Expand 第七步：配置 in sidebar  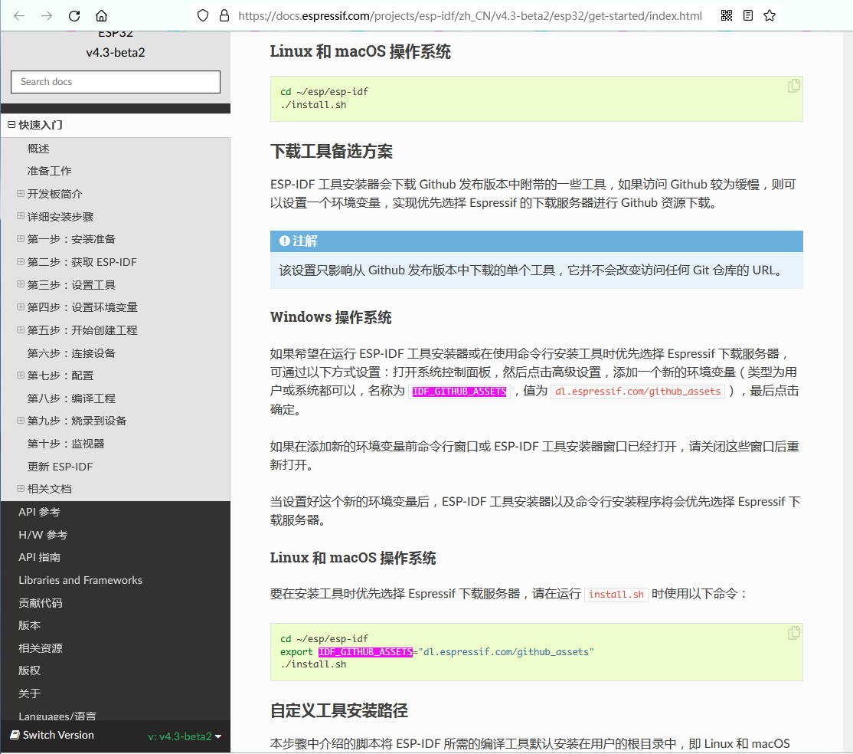click(21, 375)
